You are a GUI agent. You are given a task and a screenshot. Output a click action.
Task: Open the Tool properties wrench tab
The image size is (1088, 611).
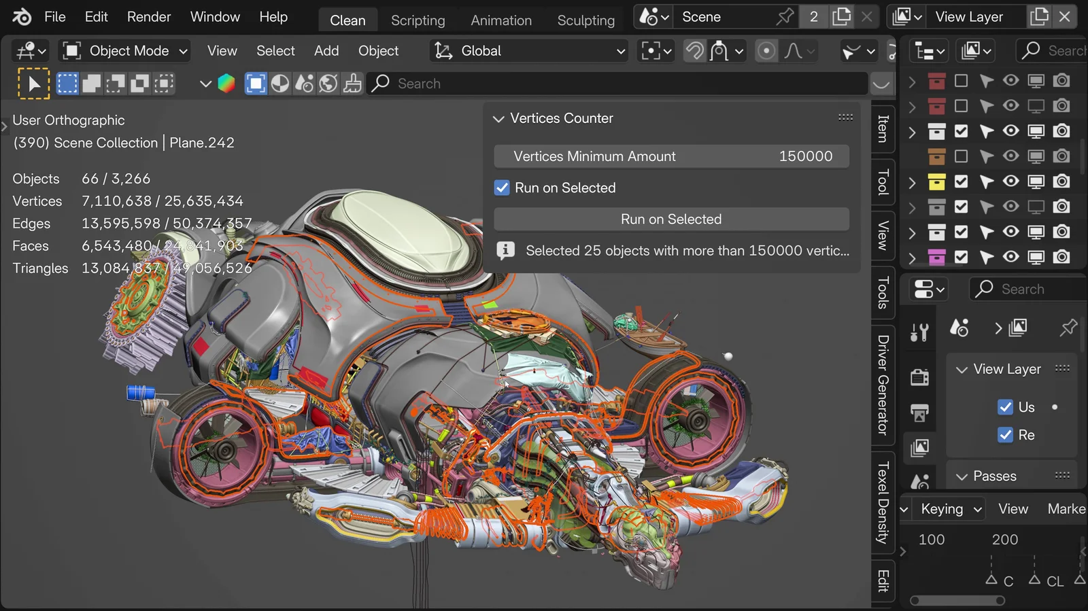[919, 332]
